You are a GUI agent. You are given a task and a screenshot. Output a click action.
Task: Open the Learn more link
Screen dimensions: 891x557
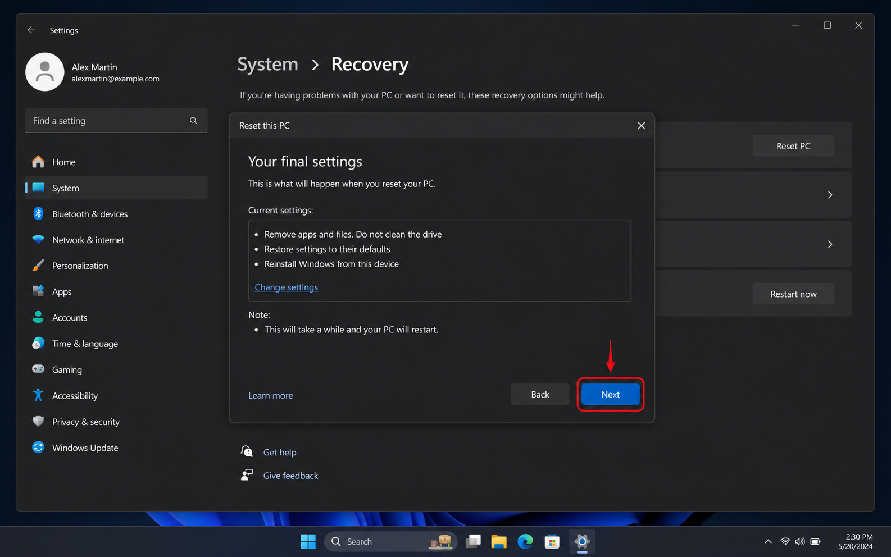tap(271, 395)
